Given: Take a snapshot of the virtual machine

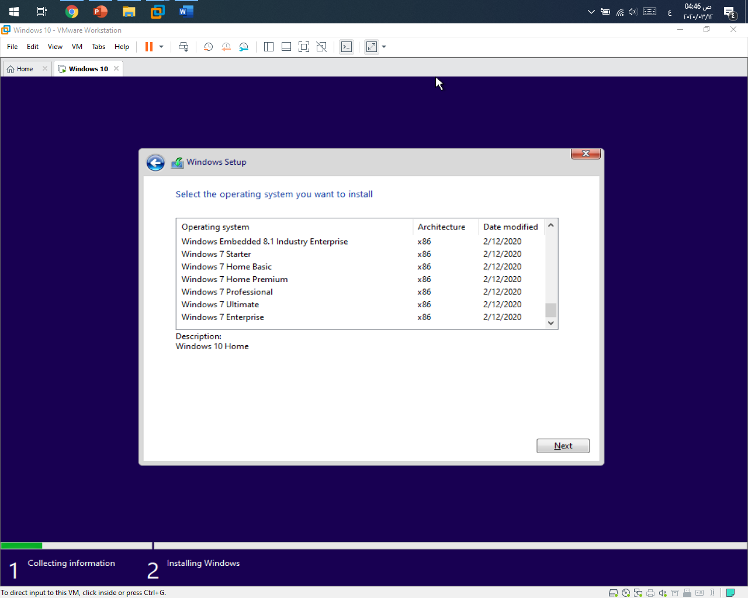Looking at the screenshot, I should tap(208, 47).
